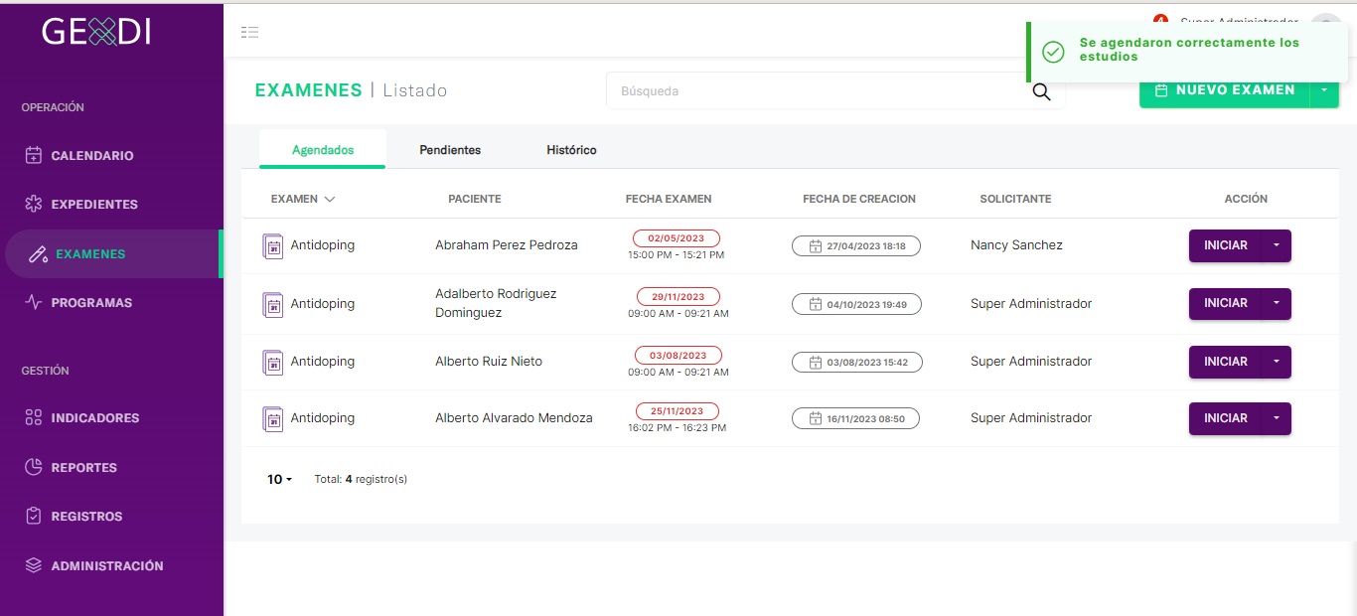Open Iniciar dropdown for Abraham Perez Pedroza

click(1277, 245)
